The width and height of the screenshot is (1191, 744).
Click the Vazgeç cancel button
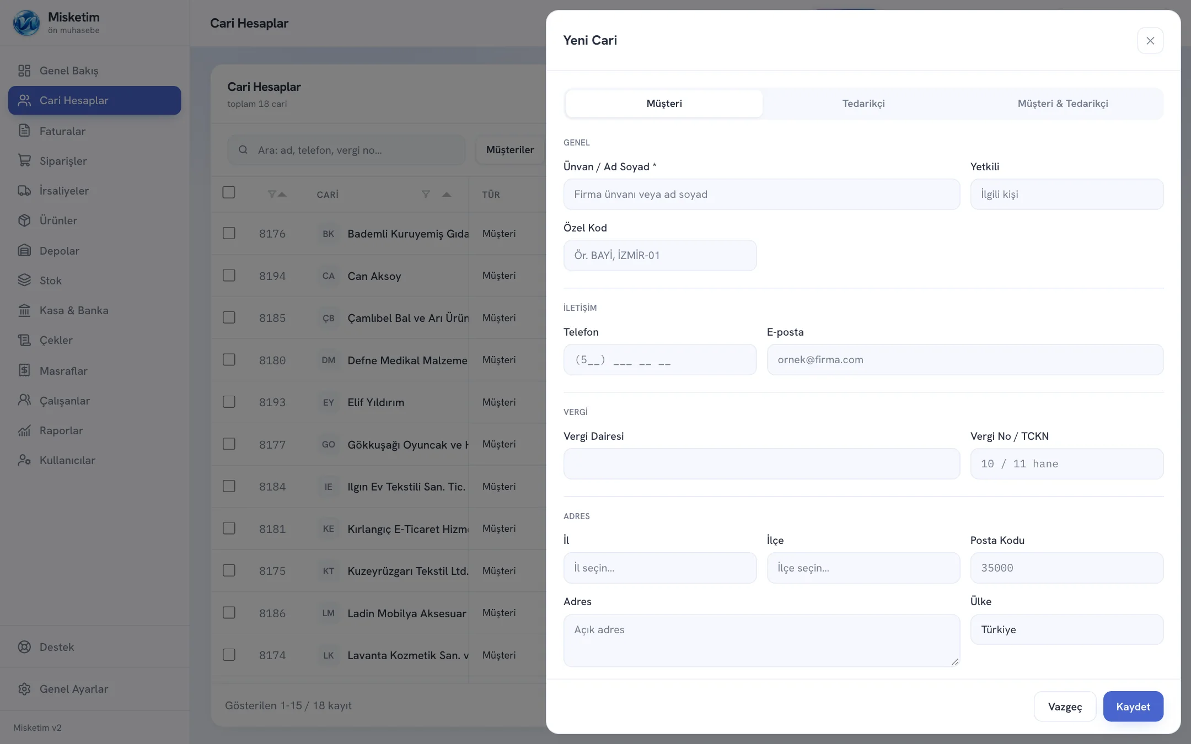(1065, 707)
